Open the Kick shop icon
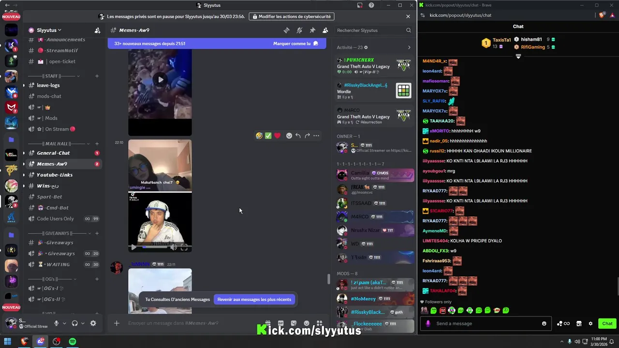 pyautogui.click(x=579, y=323)
